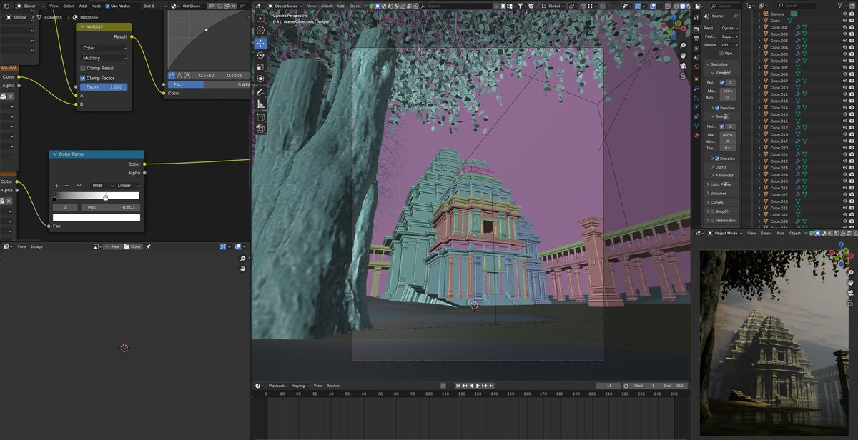Activate the Measure tool

click(260, 102)
